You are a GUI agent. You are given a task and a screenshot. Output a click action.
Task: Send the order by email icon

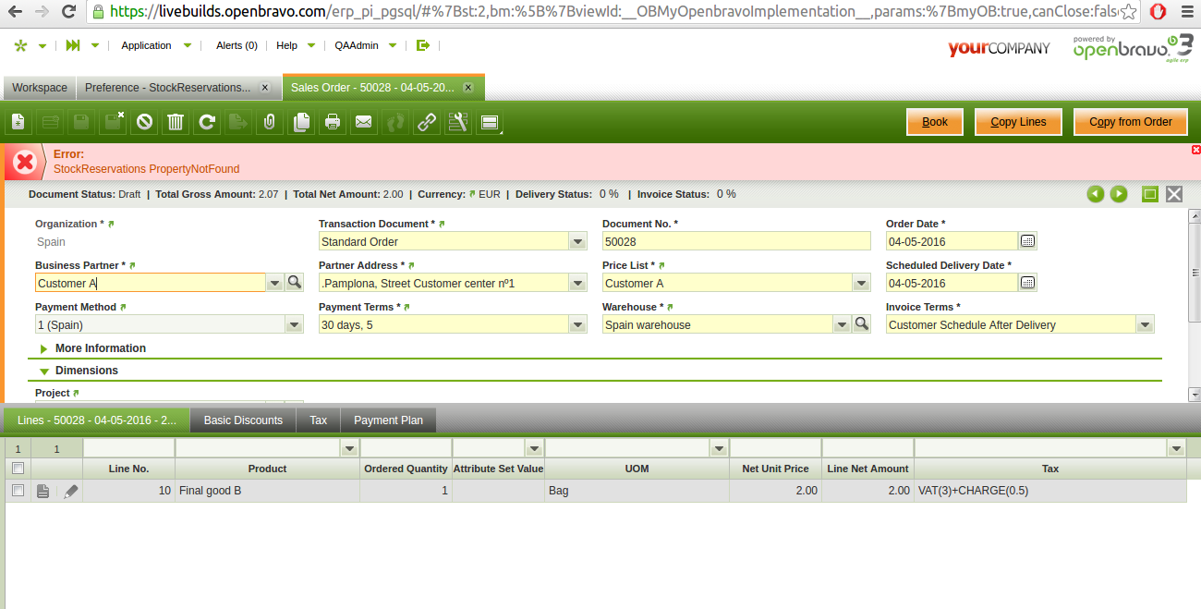[x=364, y=122]
